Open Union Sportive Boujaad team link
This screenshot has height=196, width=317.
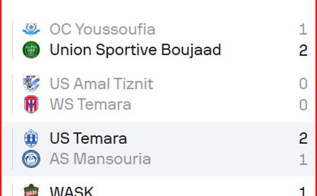point(135,50)
